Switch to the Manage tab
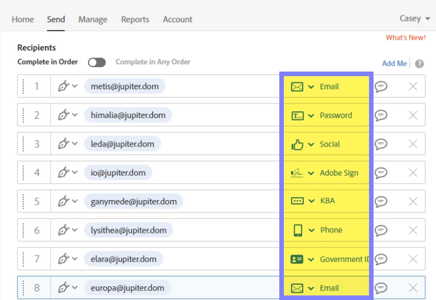The image size is (436, 300). 93,19
